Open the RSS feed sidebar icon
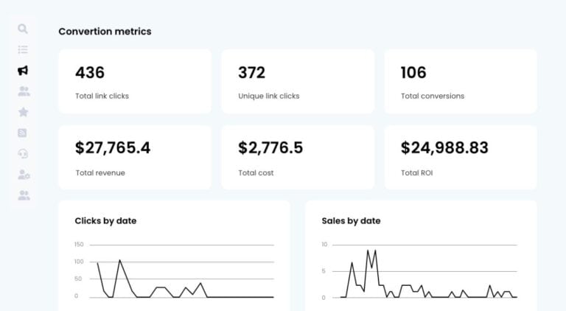The image size is (566, 311). 22,133
